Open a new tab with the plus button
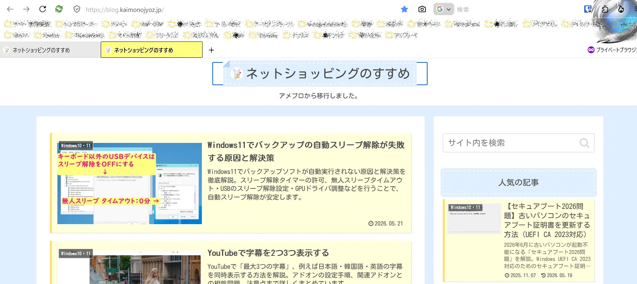 [x=212, y=50]
